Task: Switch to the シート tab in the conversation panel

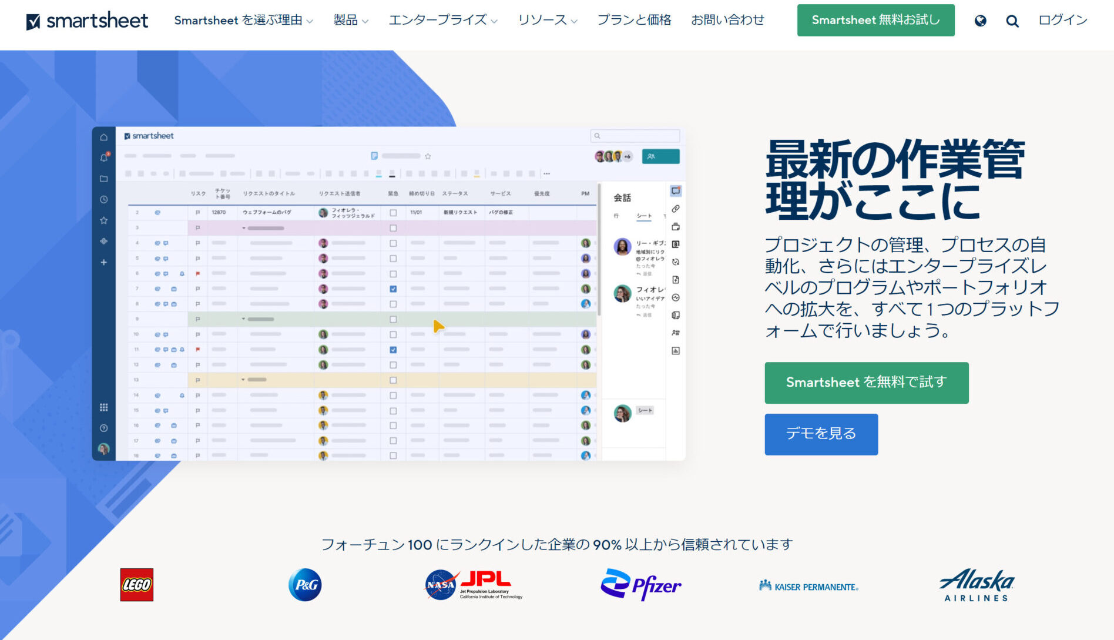Action: (x=644, y=216)
